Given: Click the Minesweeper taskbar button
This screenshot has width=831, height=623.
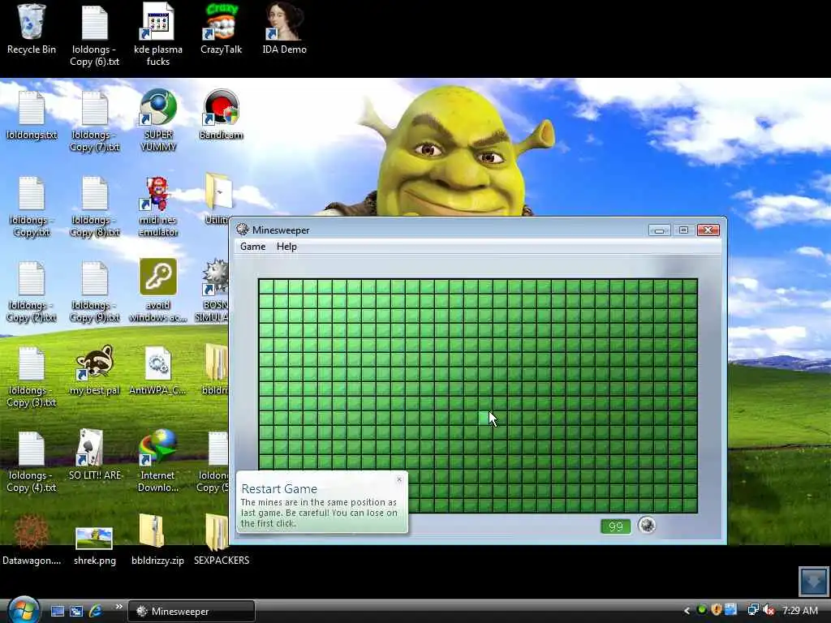Looking at the screenshot, I should tap(192, 611).
